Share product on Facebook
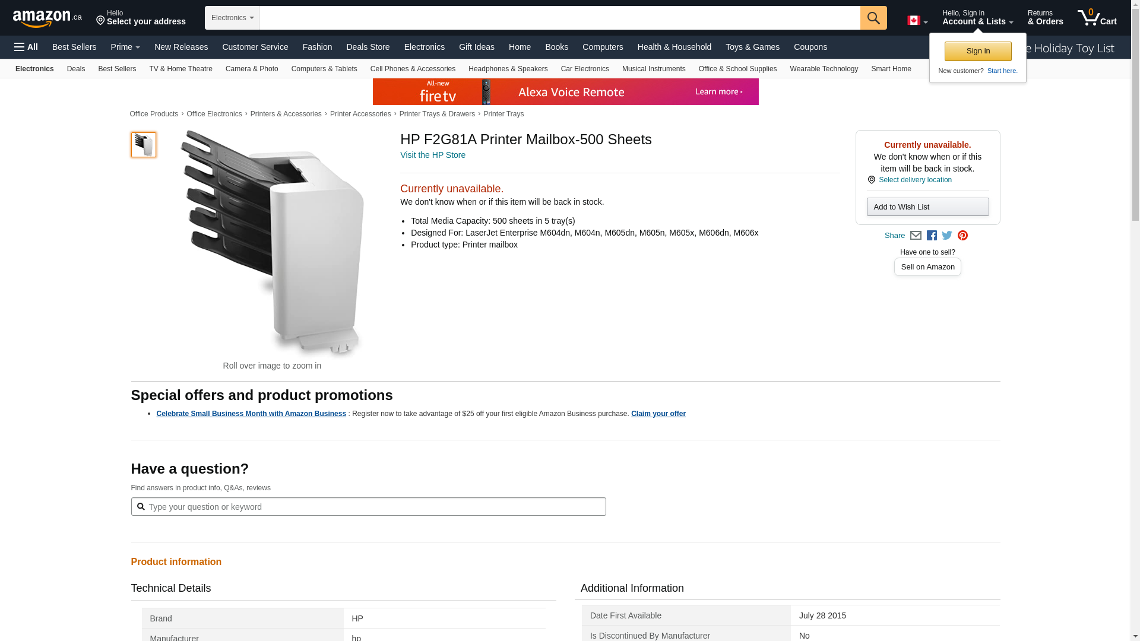The width and height of the screenshot is (1140, 641). (x=932, y=236)
